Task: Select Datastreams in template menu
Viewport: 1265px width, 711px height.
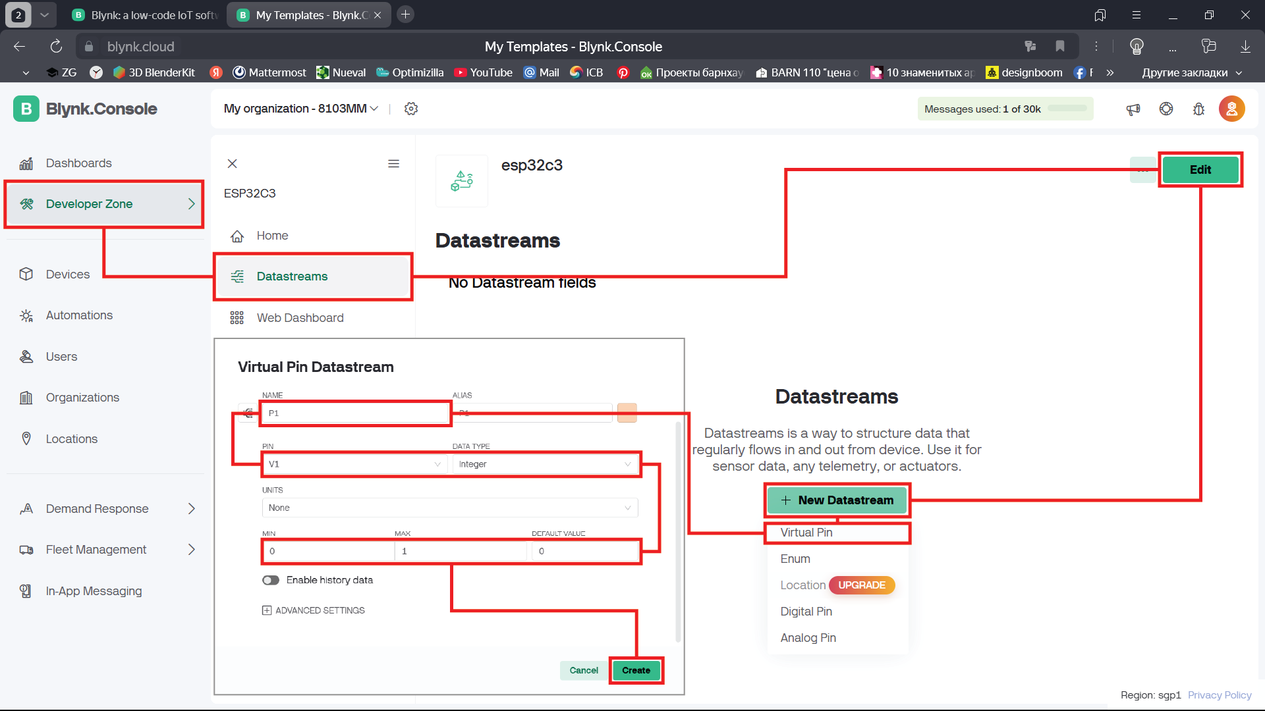Action: click(313, 276)
